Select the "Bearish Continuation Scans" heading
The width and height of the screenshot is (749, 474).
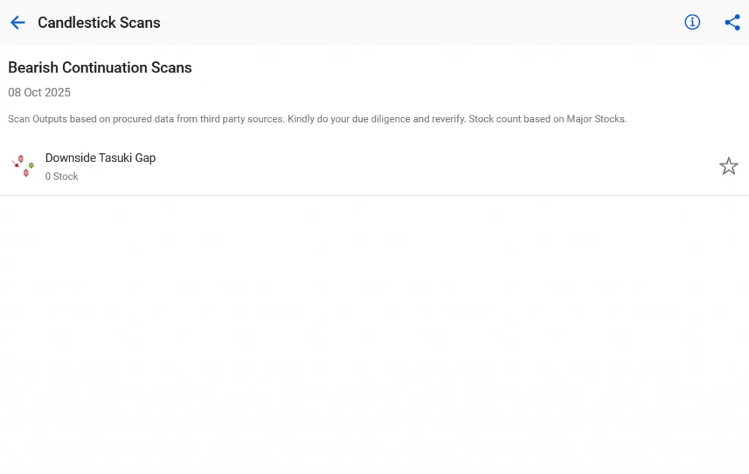pyautogui.click(x=99, y=68)
